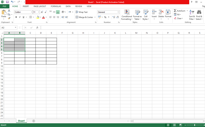
Task: Open Conditional Formatting menu
Action: tap(127, 15)
